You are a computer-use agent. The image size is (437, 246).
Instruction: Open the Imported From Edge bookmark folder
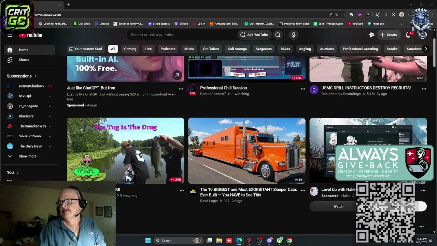294,24
